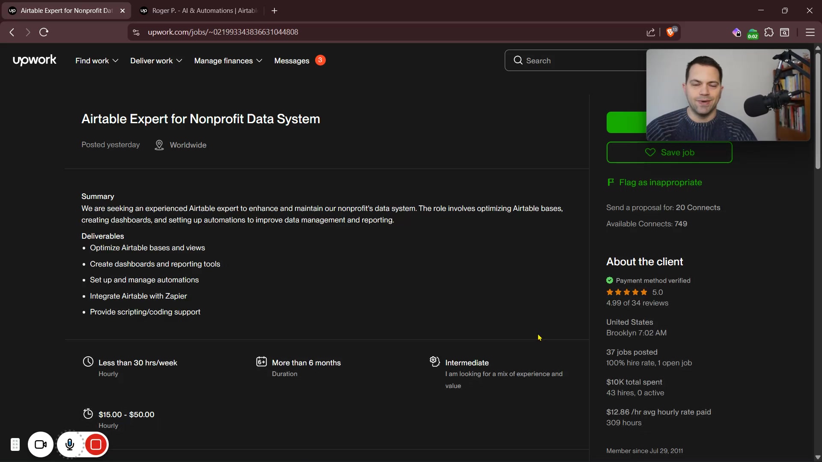Click the share page icon in address bar
The height and width of the screenshot is (462, 822).
coord(651,33)
